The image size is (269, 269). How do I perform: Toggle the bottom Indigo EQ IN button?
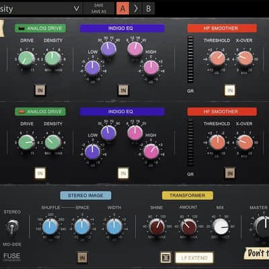[123, 174]
